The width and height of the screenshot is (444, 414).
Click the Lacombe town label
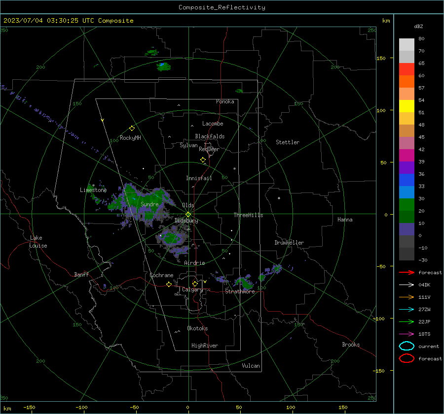(x=213, y=124)
